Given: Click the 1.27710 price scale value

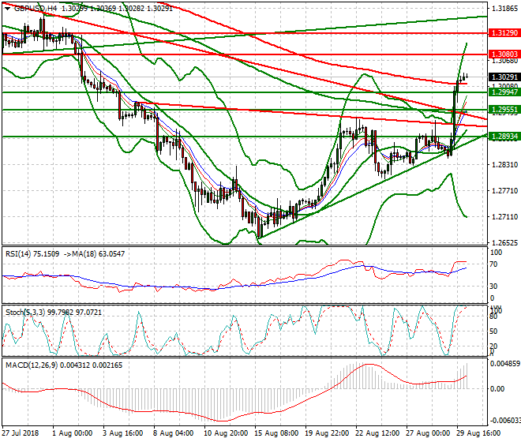Looking at the screenshot, I should tap(504, 191).
